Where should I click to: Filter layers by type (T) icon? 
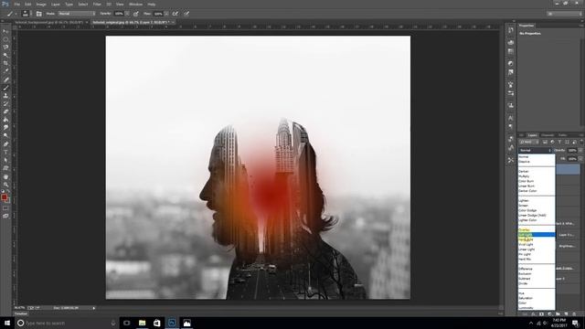[559, 143]
